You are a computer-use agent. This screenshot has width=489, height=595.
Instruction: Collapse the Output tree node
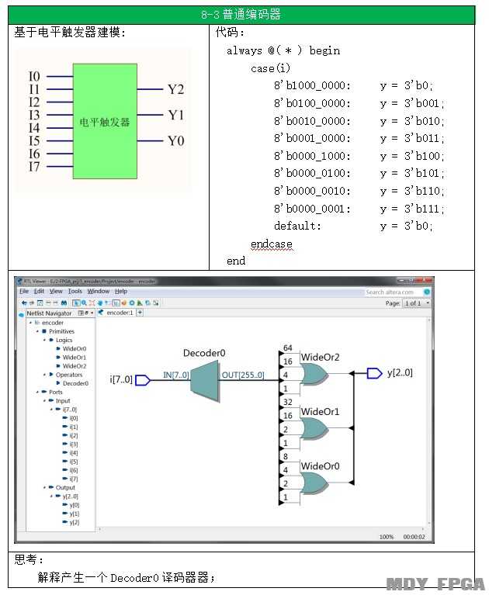[x=44, y=488]
